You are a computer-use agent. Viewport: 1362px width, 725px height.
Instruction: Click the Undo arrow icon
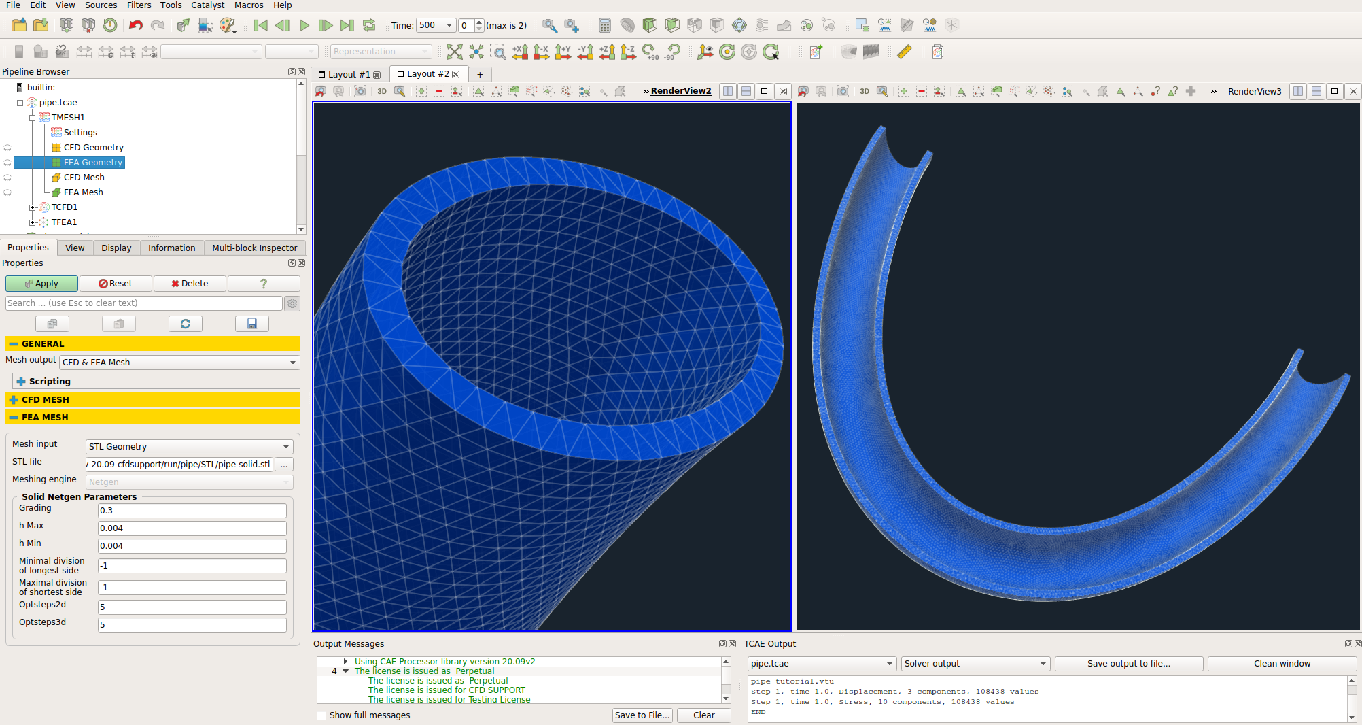pos(135,25)
